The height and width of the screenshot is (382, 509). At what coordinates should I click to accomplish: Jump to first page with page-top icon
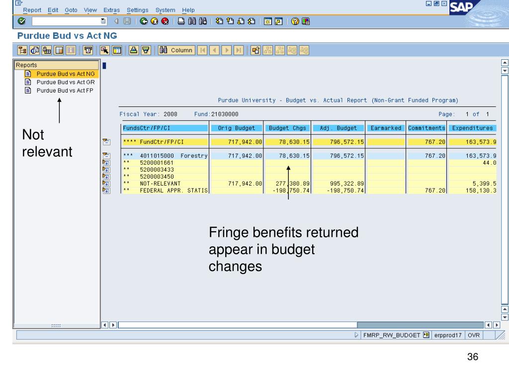click(219, 21)
